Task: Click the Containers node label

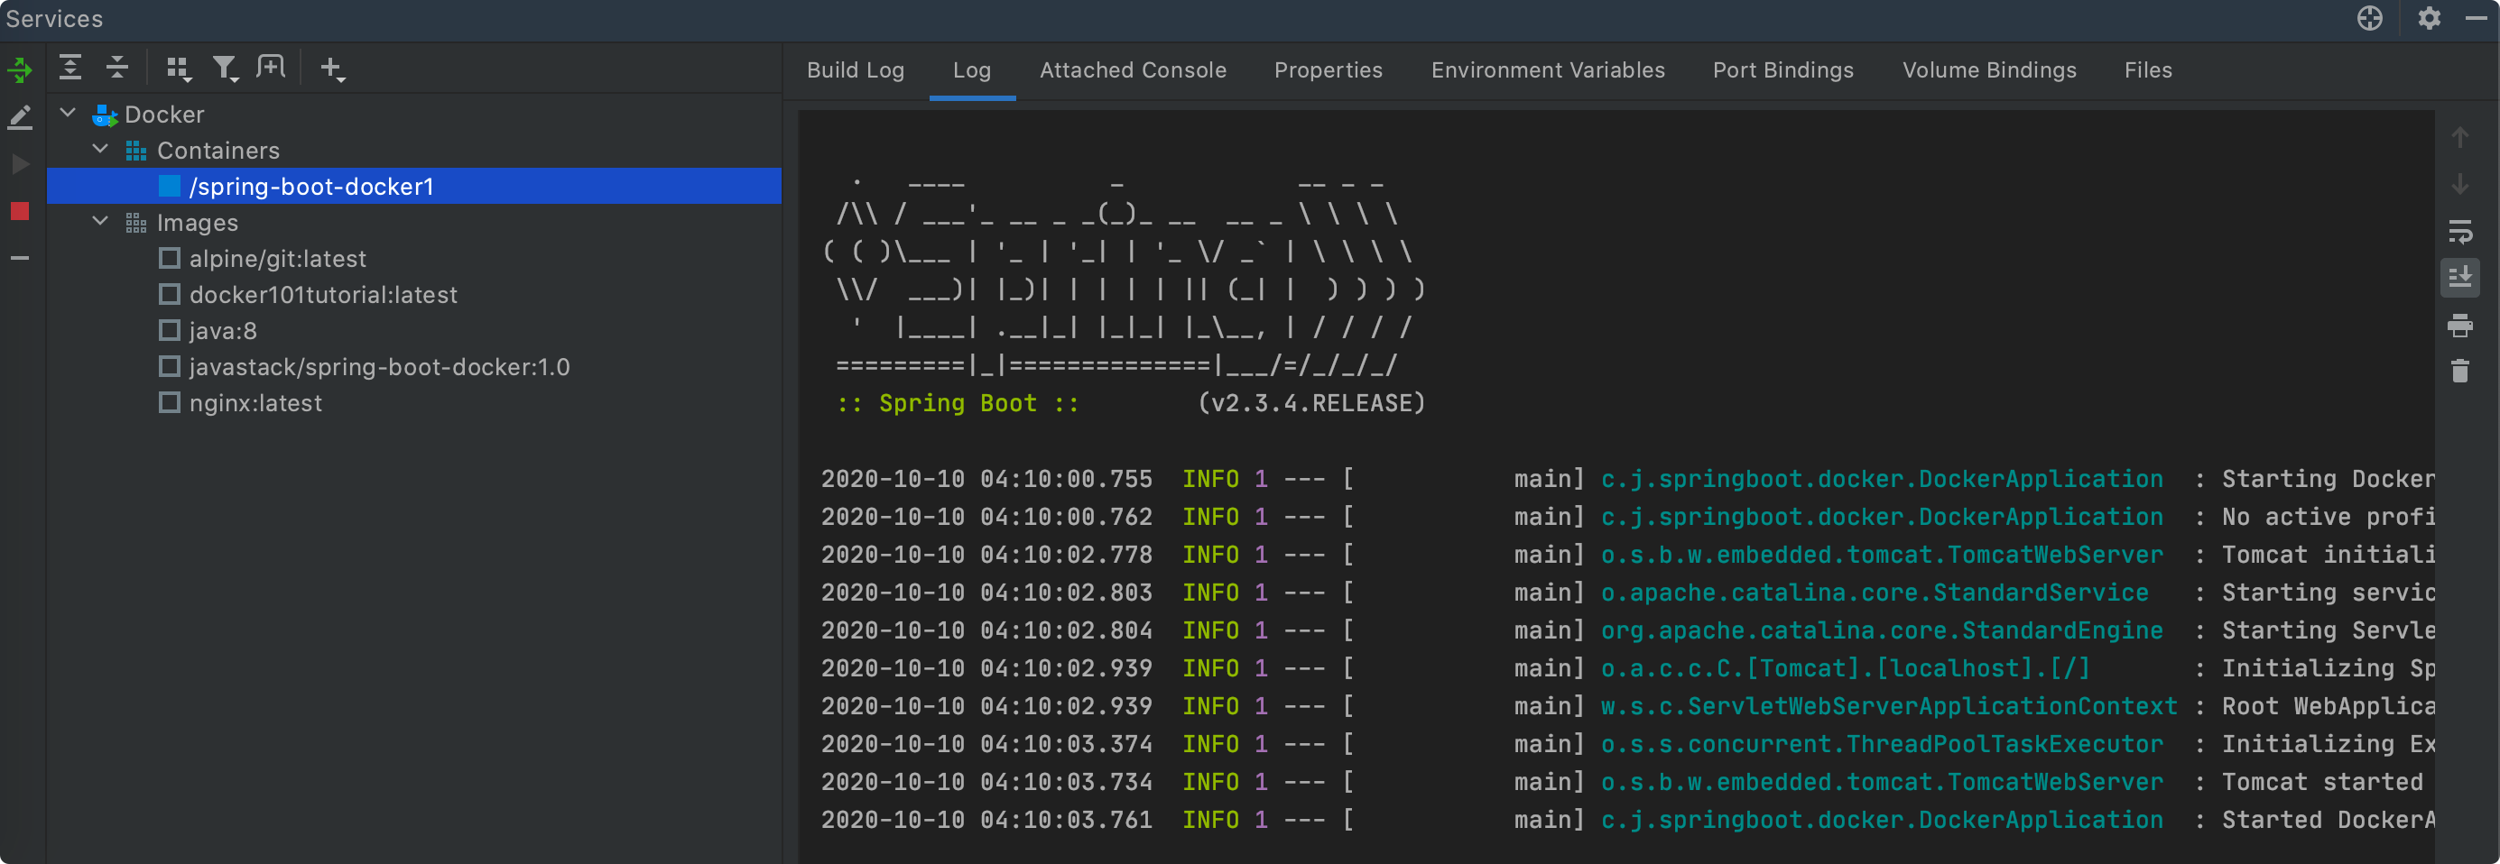Action: (x=218, y=151)
